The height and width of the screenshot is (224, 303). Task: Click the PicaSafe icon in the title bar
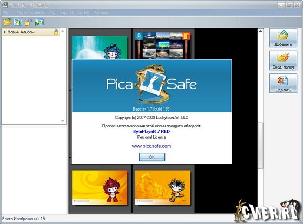(5, 5)
